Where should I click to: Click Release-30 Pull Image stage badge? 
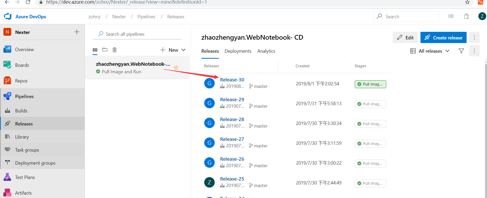pos(370,84)
